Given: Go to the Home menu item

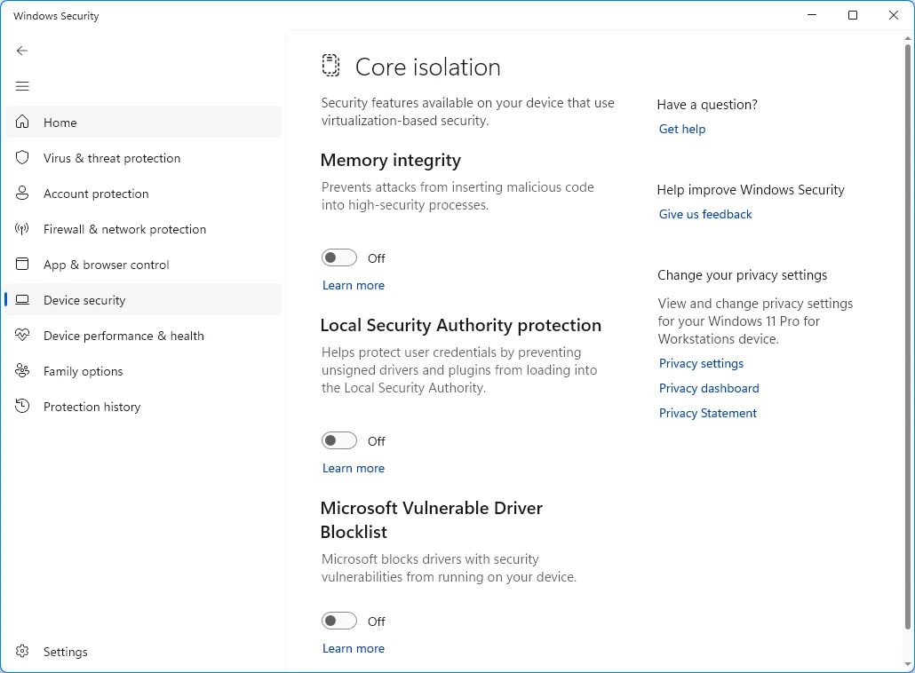Looking at the screenshot, I should tap(143, 122).
